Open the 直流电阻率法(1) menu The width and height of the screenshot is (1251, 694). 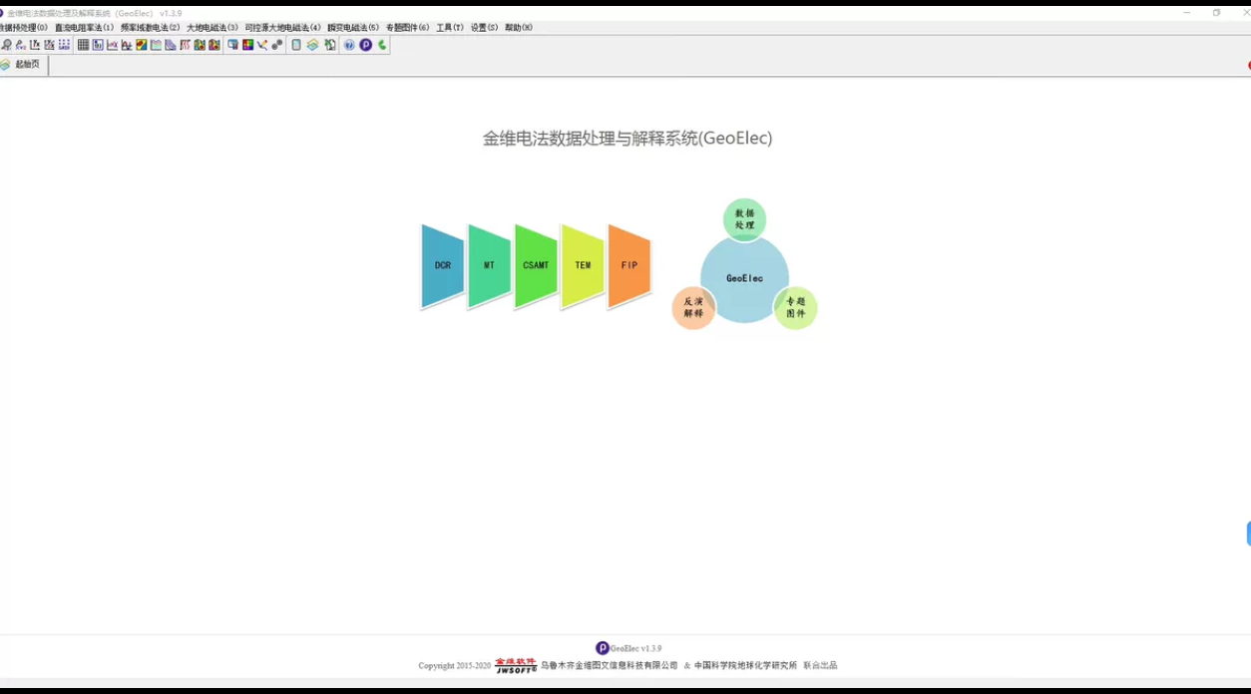pos(84,28)
